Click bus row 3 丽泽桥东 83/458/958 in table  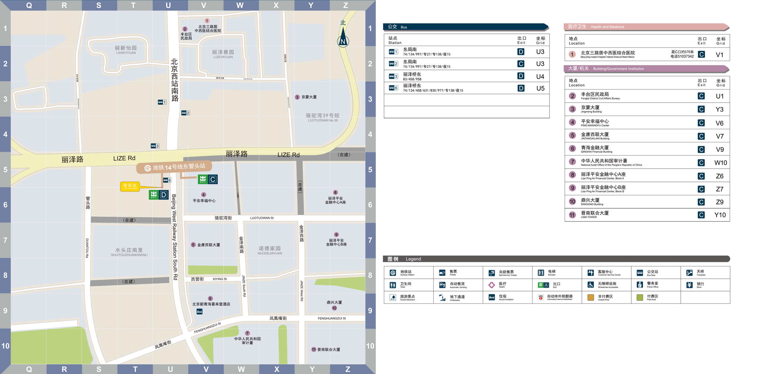[x=466, y=76]
